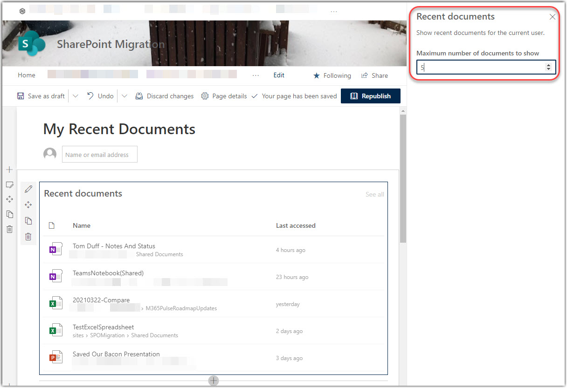Delete the web part via the trash icon
The width and height of the screenshot is (567, 388).
point(28,237)
